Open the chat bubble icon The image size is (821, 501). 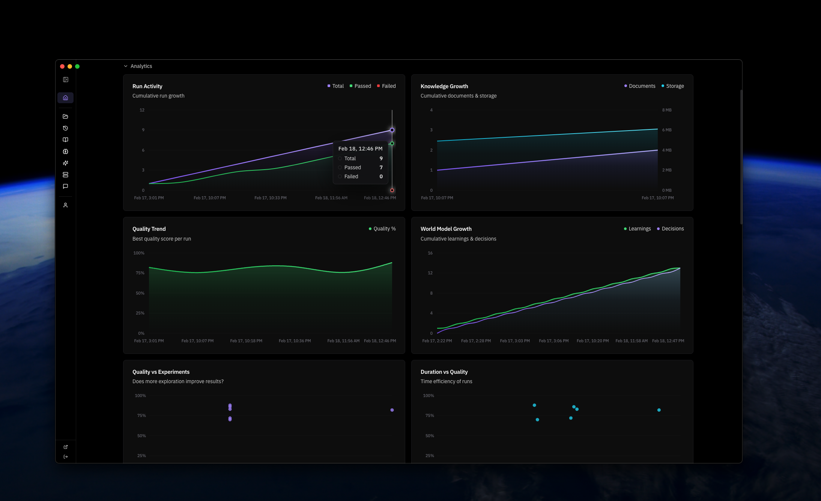(66, 187)
